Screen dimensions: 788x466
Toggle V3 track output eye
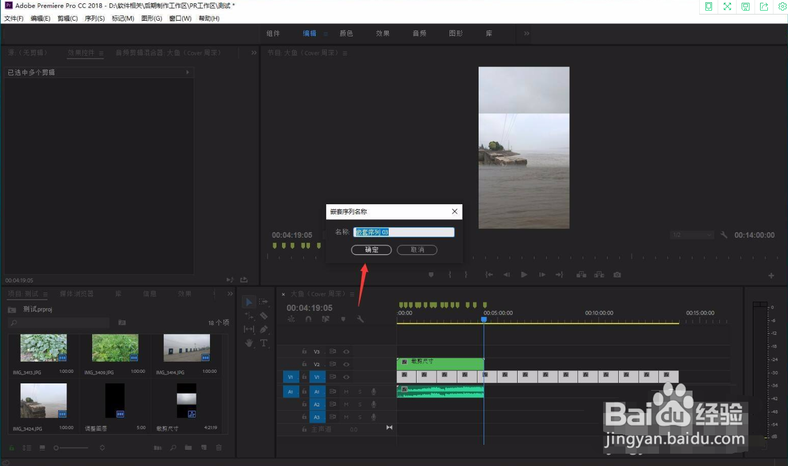346,352
